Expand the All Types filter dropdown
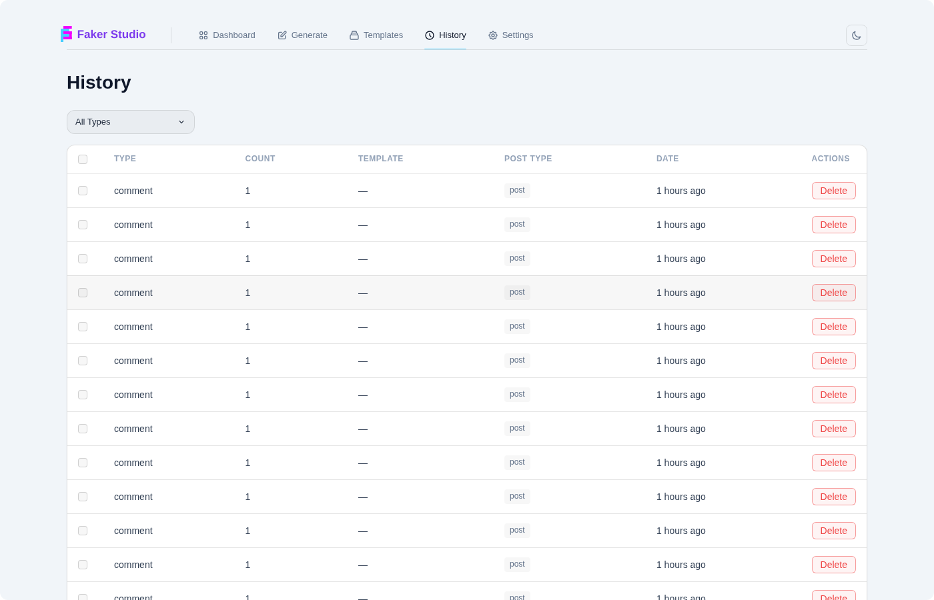The height and width of the screenshot is (600, 934). [131, 122]
